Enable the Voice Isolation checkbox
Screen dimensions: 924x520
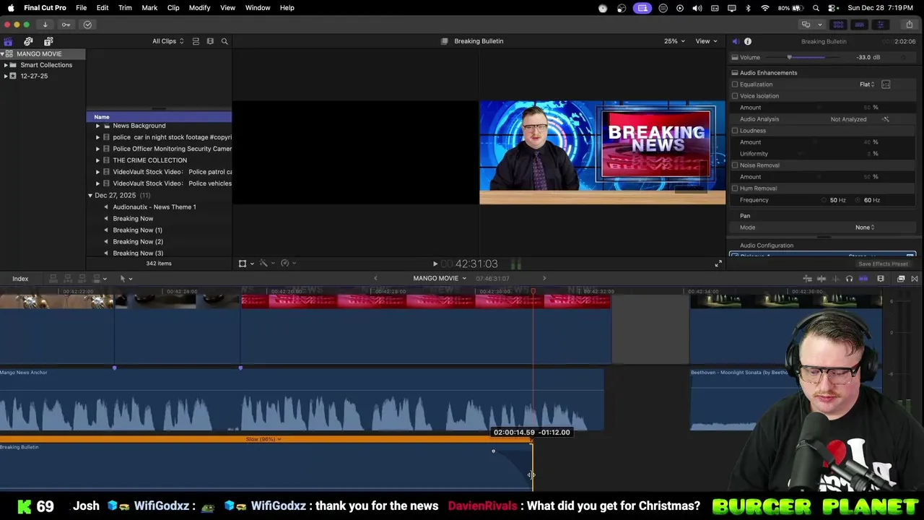[735, 96]
